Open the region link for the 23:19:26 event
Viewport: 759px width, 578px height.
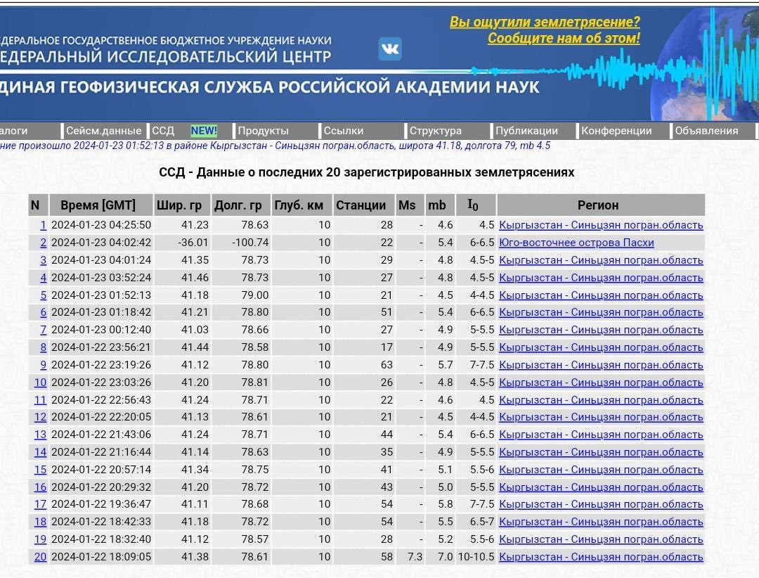pyautogui.click(x=601, y=365)
